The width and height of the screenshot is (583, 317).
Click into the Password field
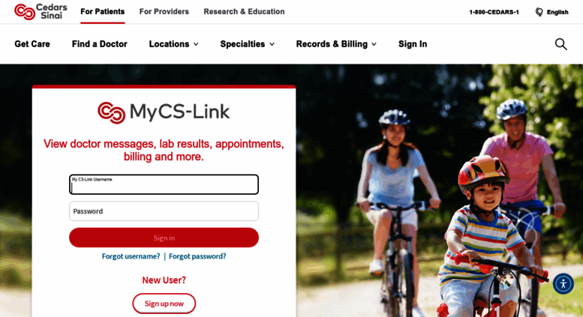164,211
